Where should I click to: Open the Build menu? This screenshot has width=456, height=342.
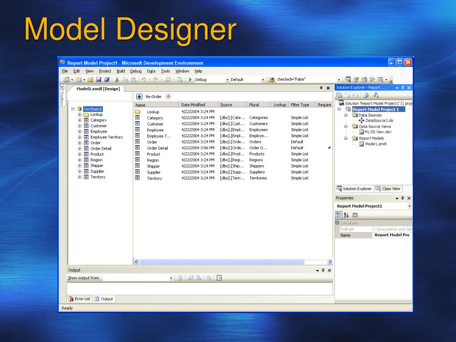[x=121, y=71]
